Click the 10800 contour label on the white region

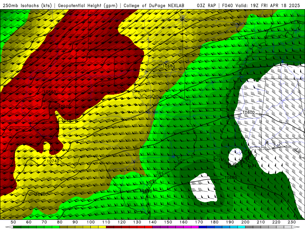[249, 112]
